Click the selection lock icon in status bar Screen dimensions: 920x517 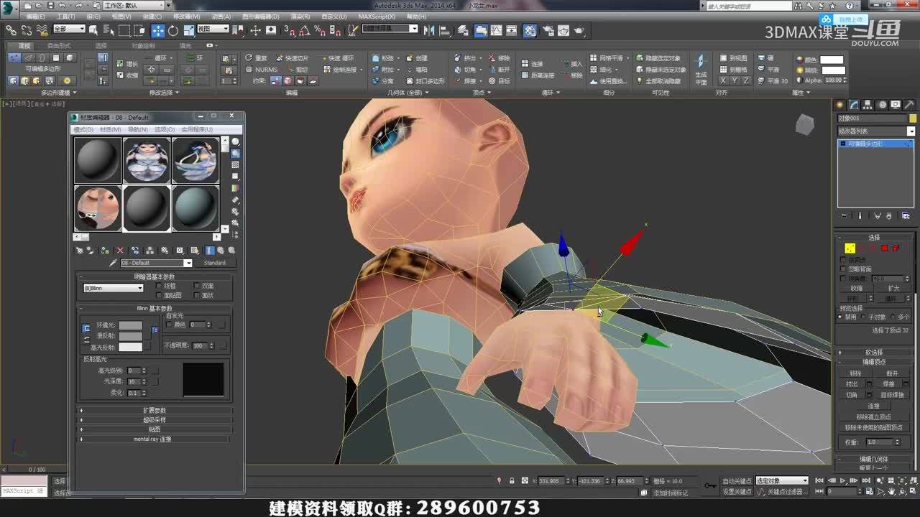511,481
